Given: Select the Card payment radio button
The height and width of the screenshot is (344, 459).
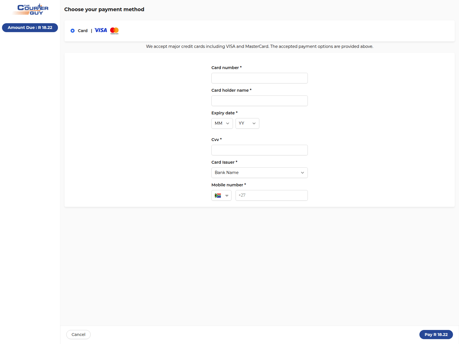Looking at the screenshot, I should pyautogui.click(x=73, y=31).
